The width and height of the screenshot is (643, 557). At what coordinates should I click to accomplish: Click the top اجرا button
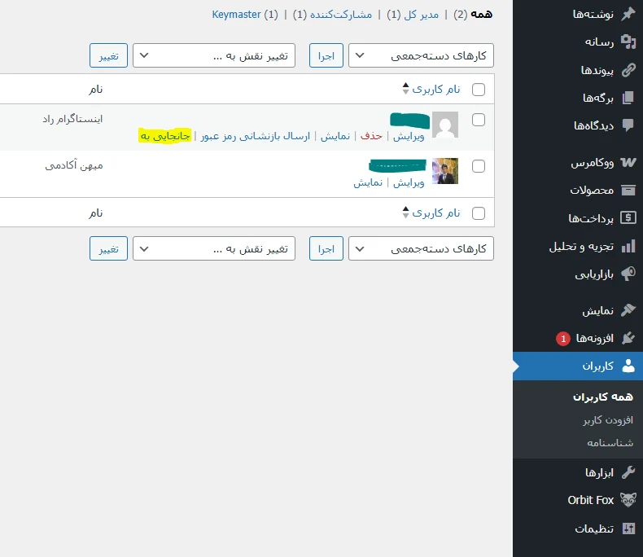[326, 55]
